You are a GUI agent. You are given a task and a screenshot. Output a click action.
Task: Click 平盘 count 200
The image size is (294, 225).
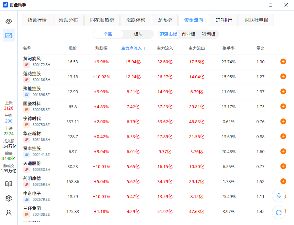click(9, 121)
